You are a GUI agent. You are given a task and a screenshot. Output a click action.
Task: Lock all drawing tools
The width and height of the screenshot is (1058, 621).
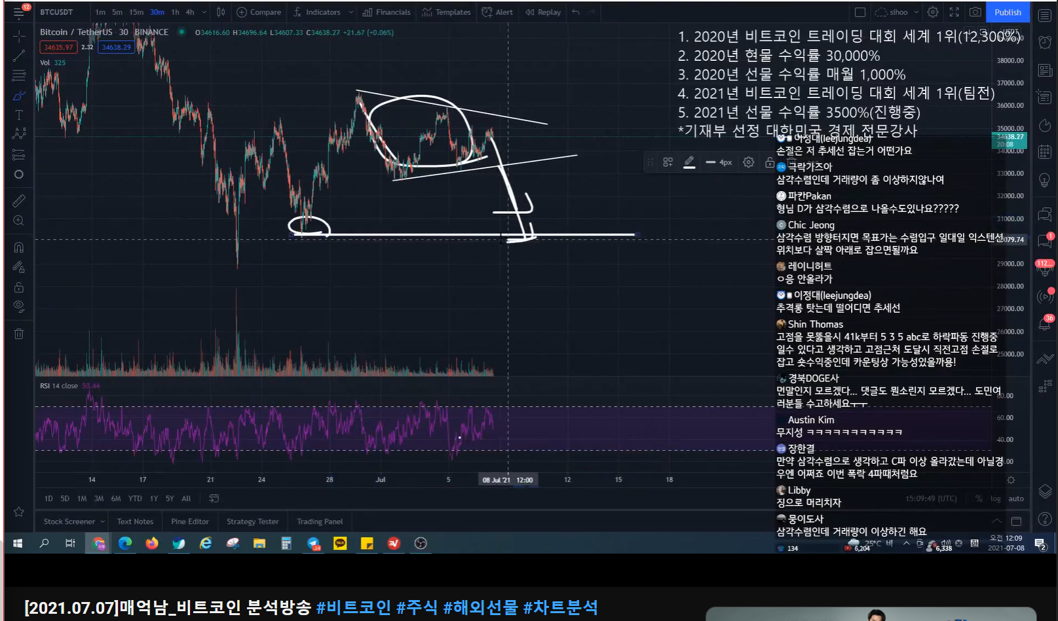pyautogui.click(x=19, y=287)
